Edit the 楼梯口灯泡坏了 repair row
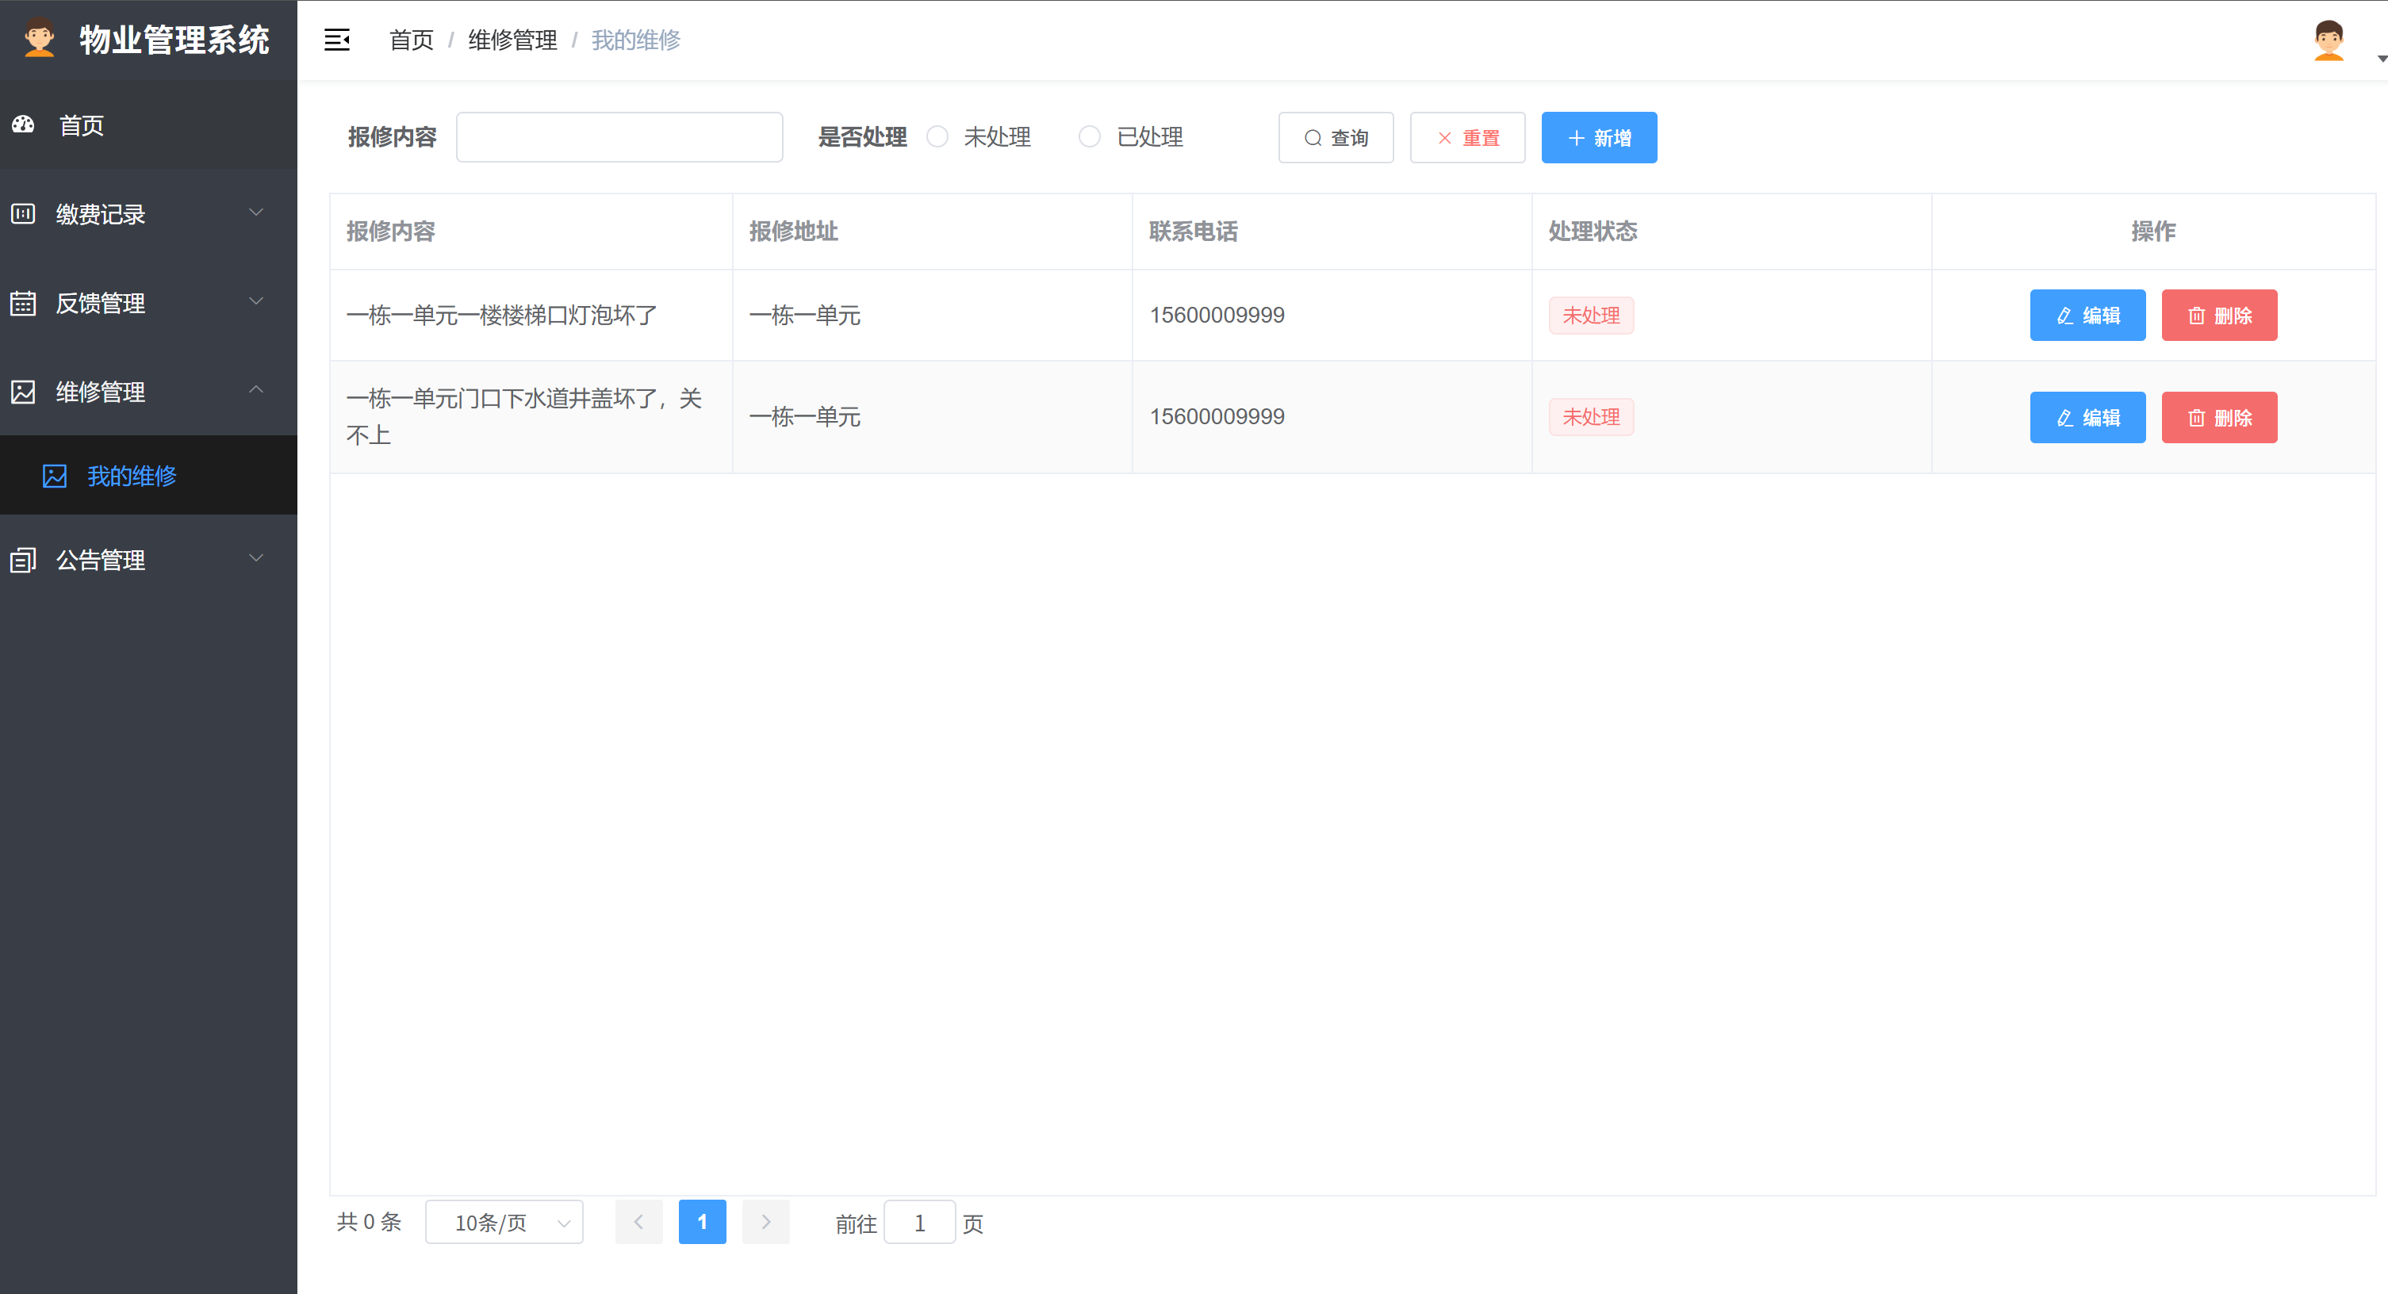Screen dimensions: 2388x1294 tap(2087, 315)
